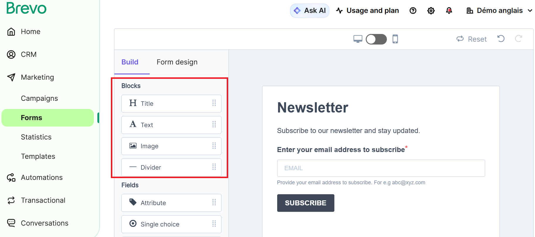Toggle the desktop/mobile preview switch
535x237 pixels.
tap(376, 39)
